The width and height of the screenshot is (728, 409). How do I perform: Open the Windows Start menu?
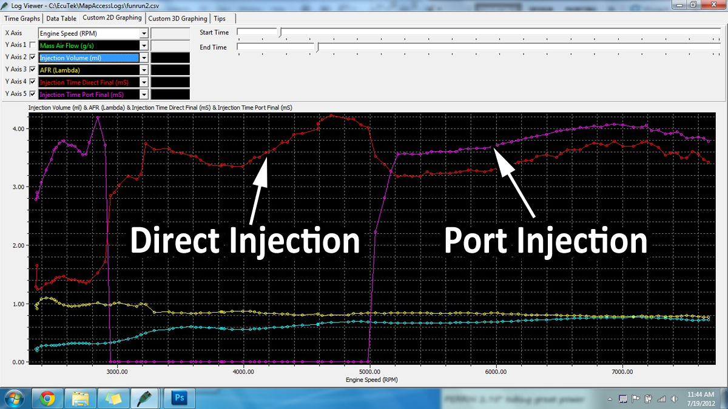pyautogui.click(x=13, y=399)
